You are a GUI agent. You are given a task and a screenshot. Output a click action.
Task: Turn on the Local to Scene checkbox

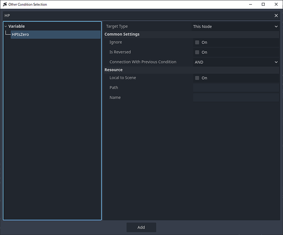click(x=197, y=78)
